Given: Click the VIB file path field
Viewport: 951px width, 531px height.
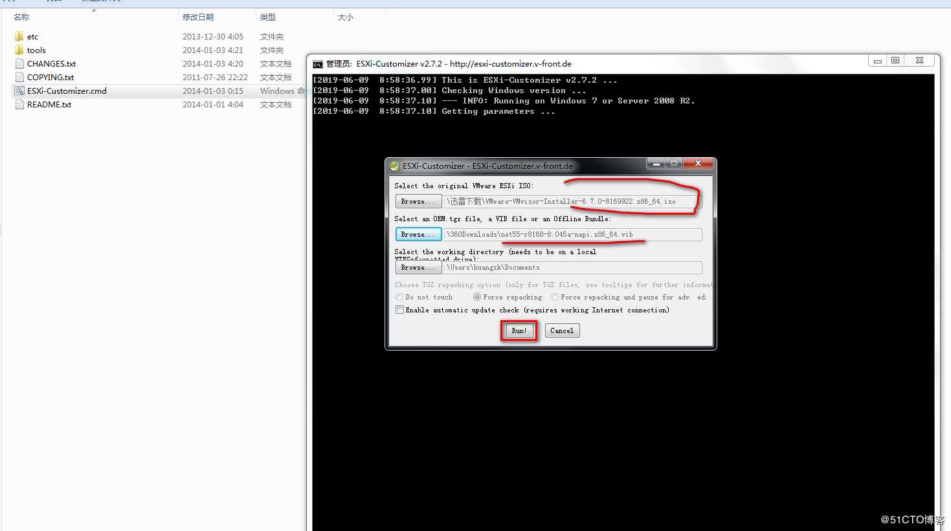Looking at the screenshot, I should [572, 234].
